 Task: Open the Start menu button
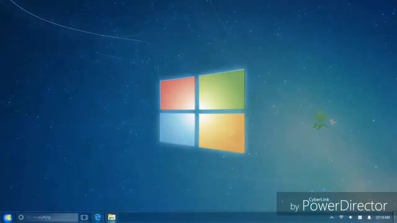pos(7,217)
